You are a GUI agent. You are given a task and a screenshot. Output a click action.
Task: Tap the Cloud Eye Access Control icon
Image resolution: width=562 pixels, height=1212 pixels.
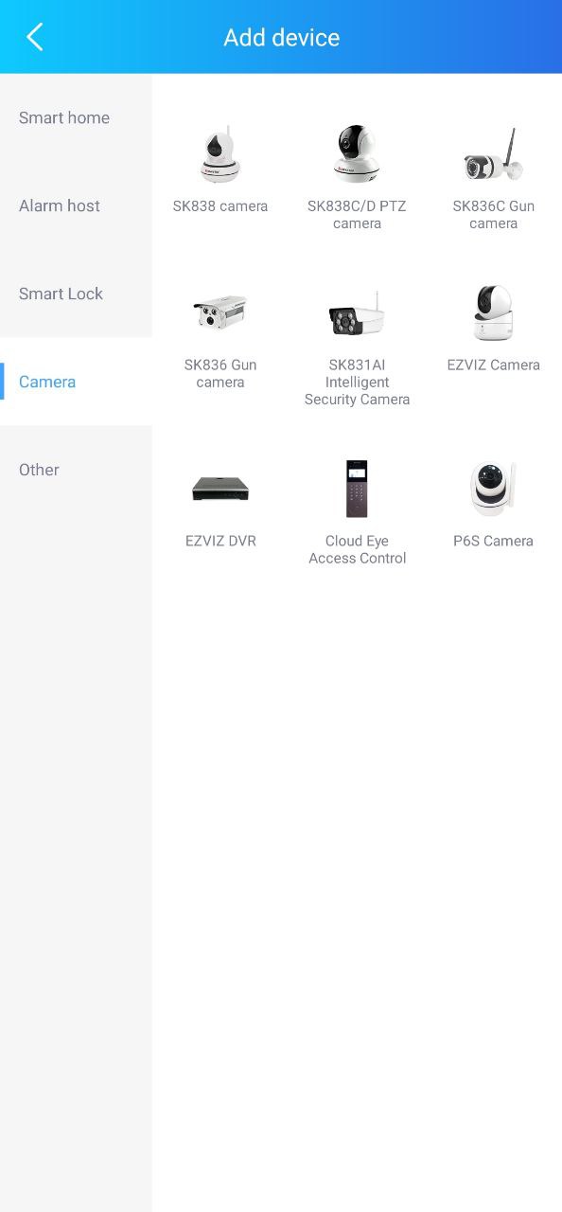tap(357, 489)
